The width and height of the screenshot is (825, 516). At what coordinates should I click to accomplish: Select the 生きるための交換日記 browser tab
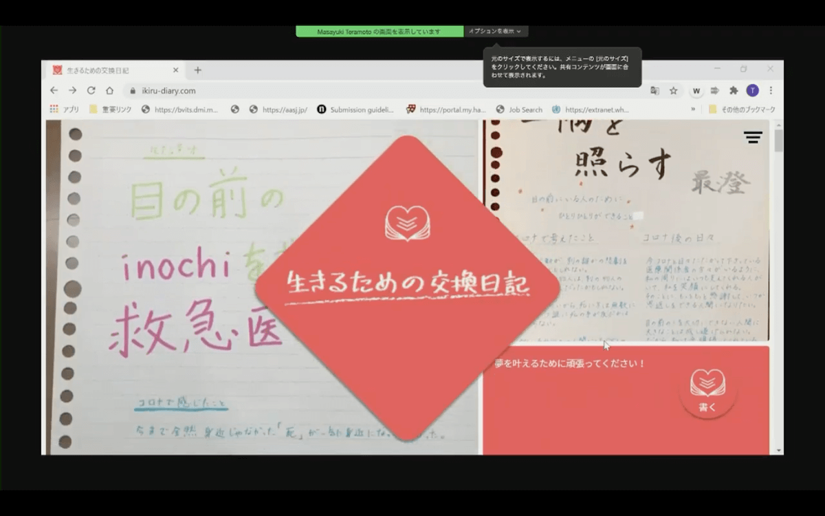pyautogui.click(x=110, y=70)
